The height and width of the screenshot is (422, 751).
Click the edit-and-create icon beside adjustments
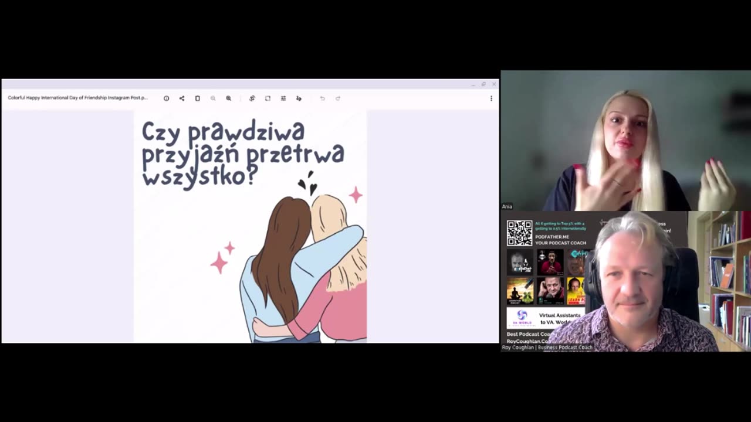click(x=299, y=98)
